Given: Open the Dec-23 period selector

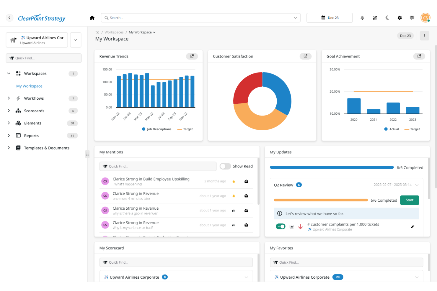Looking at the screenshot, I should (x=330, y=18).
